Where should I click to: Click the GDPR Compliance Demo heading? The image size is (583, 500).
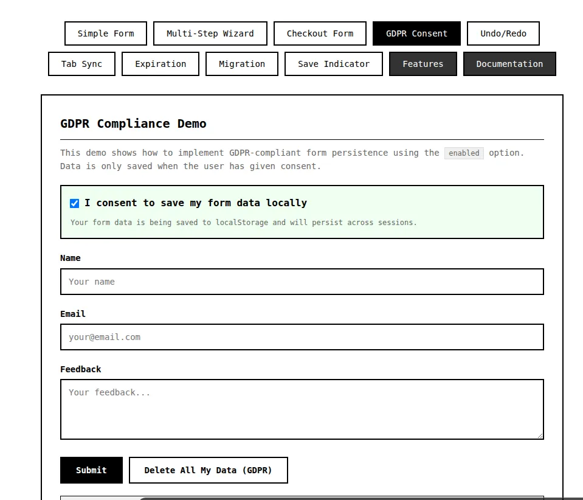(x=133, y=123)
